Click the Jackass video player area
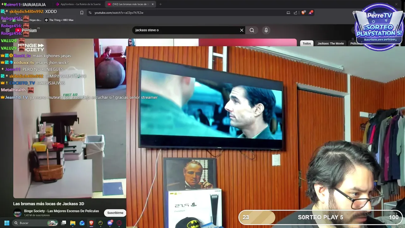This screenshot has height=228, width=405. (70, 118)
